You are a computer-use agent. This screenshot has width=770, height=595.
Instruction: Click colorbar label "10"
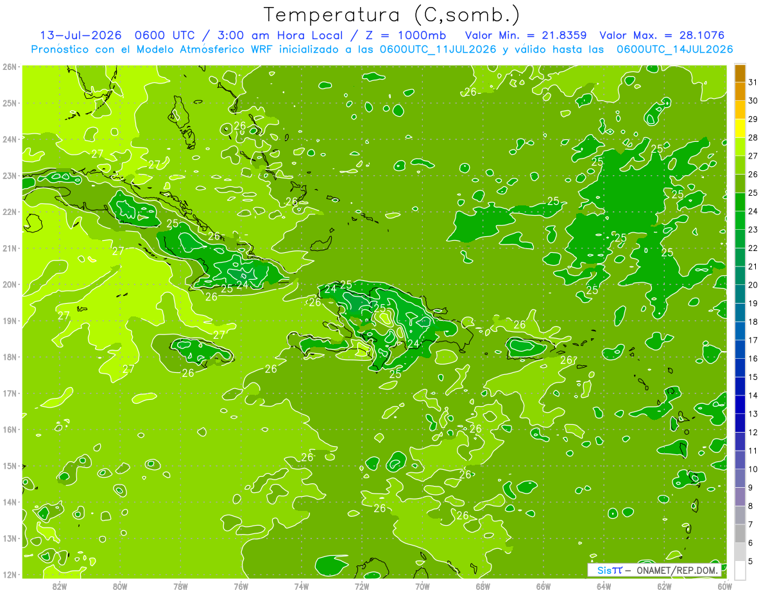point(753,469)
